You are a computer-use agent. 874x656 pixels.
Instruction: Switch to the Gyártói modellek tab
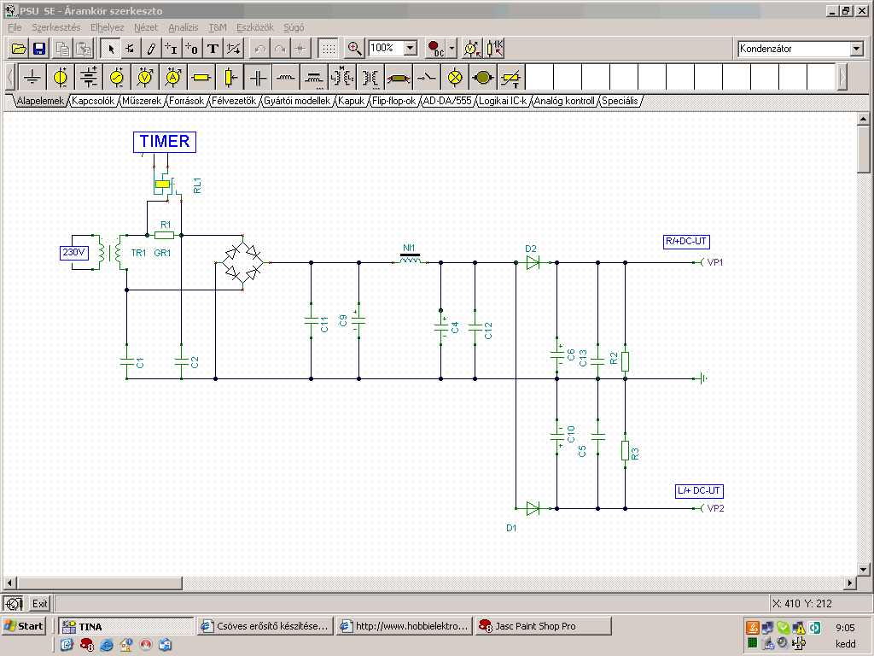296,101
